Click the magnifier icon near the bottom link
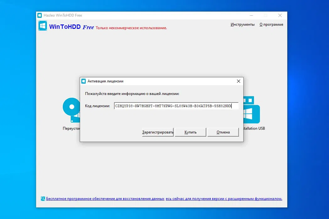This screenshot has width=329, height=219. [x=43, y=198]
